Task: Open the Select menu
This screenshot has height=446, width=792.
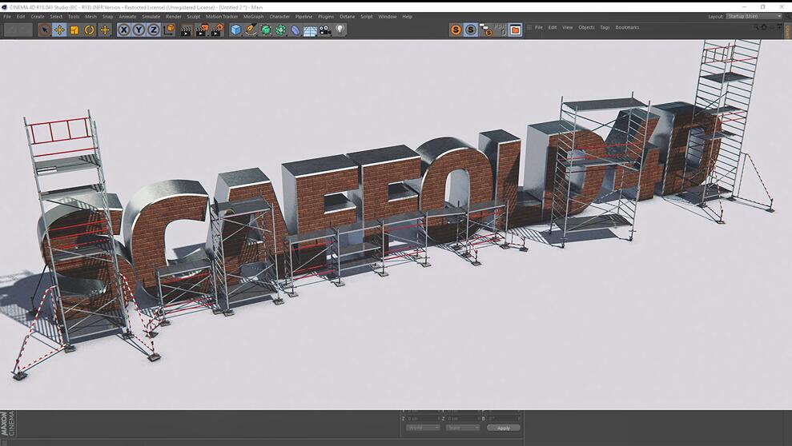Action: (x=56, y=17)
